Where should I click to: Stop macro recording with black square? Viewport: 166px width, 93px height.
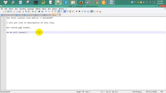click(x=79, y=11)
